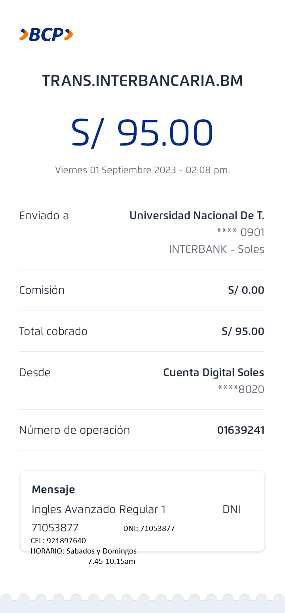This screenshot has width=285, height=613.
Task: Select the Desde label
Action: tap(35, 373)
